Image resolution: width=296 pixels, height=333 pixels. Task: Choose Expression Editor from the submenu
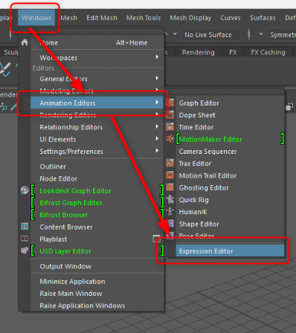[230, 251]
